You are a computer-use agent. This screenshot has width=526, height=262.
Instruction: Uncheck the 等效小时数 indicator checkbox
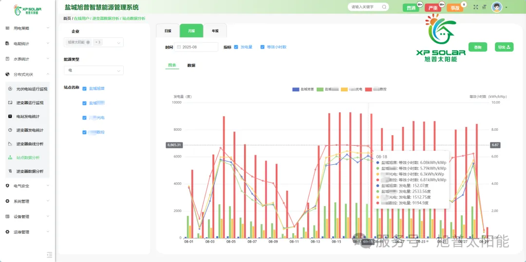263,47
